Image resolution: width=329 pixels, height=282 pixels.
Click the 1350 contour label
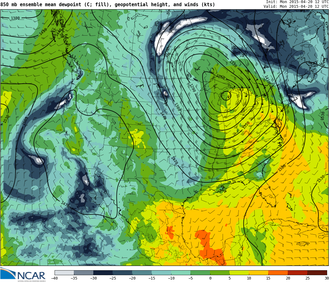point(246,125)
